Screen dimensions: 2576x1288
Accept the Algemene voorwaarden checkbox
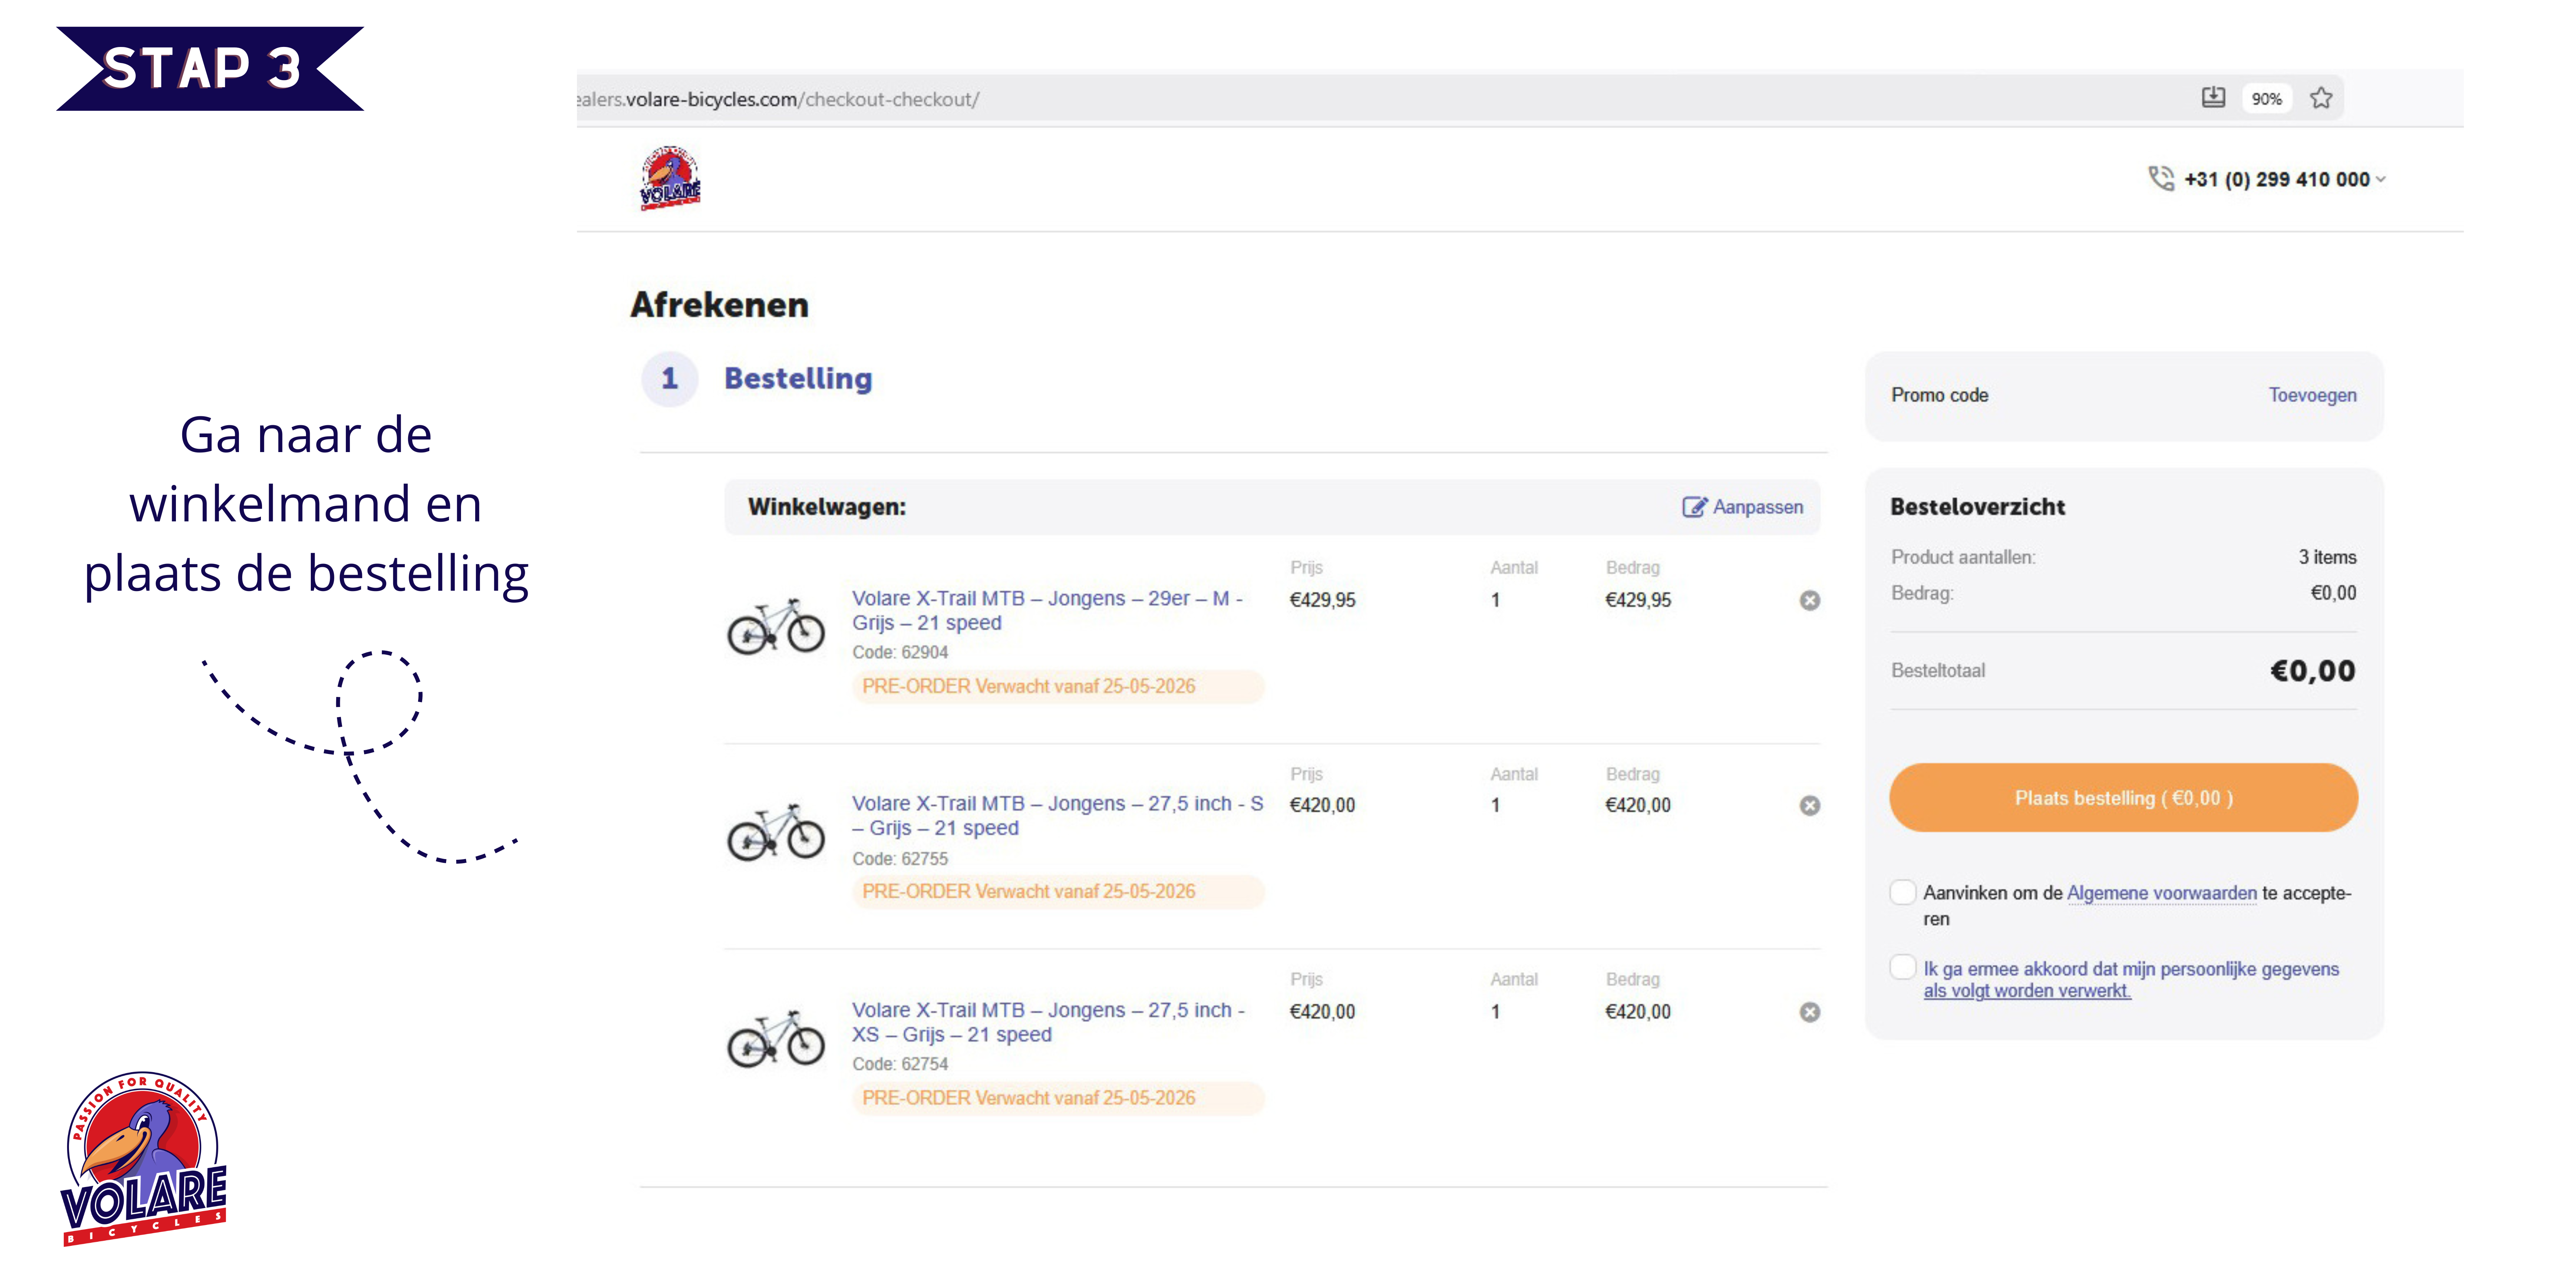1902,892
